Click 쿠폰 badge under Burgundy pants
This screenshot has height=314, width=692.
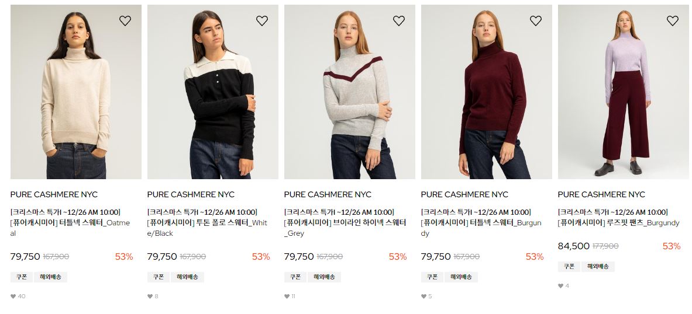(x=569, y=267)
